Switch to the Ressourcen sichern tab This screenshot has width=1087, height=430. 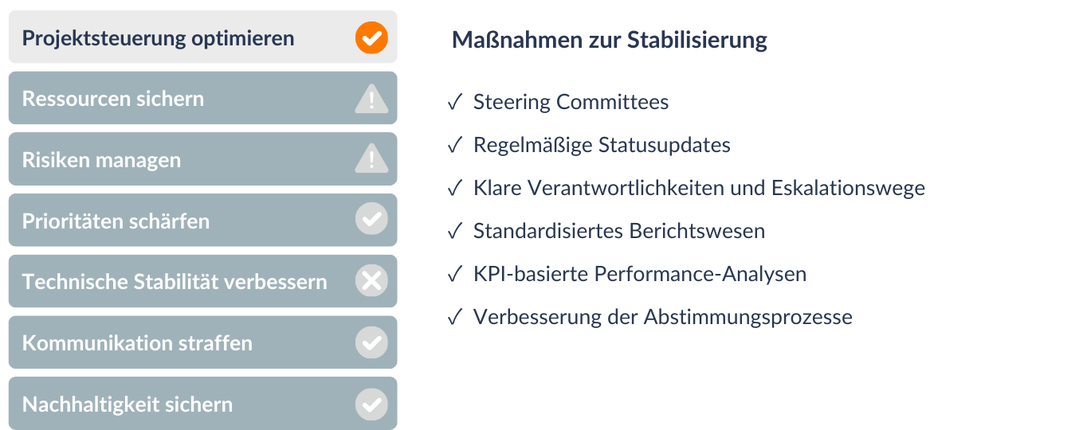pos(203,98)
